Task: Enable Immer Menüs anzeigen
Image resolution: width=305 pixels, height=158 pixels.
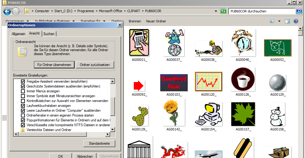Action: pyautogui.click(x=23, y=91)
